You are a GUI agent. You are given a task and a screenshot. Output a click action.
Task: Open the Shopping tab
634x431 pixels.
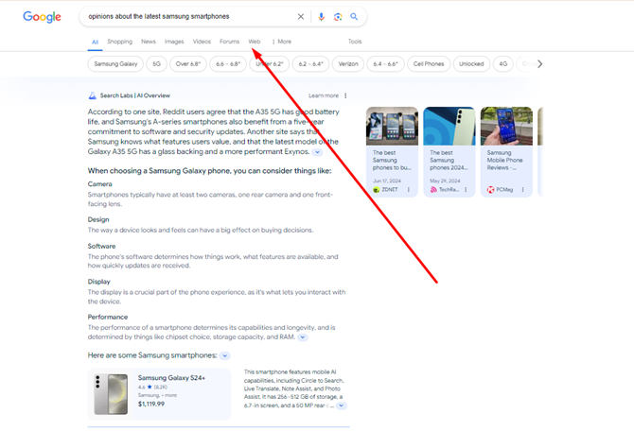click(x=119, y=42)
